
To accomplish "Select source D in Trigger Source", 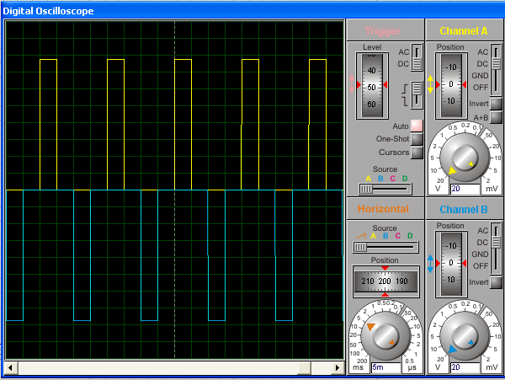I will [x=405, y=179].
